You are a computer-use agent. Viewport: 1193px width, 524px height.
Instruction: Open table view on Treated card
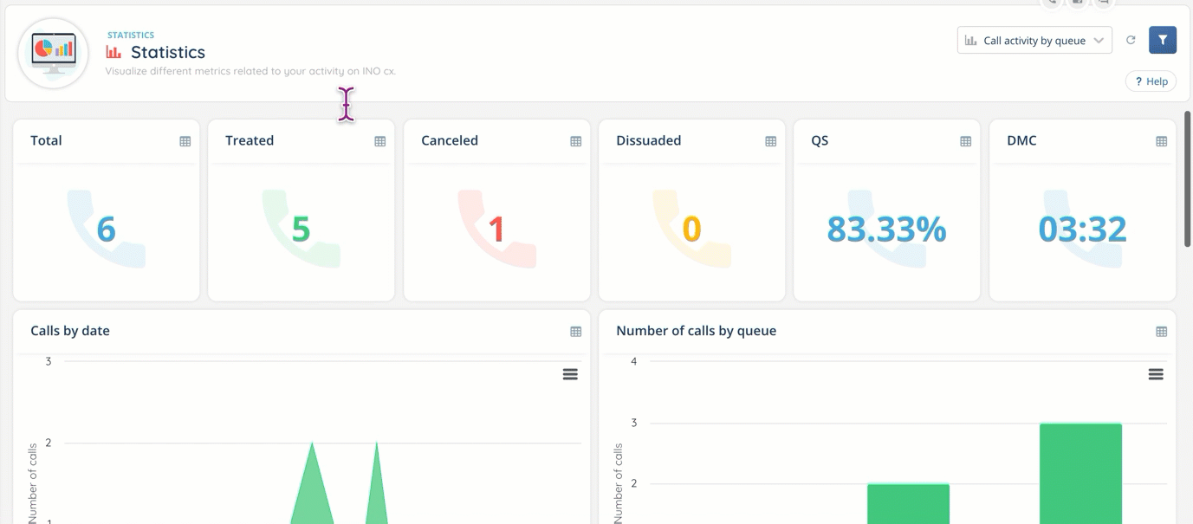(x=379, y=141)
